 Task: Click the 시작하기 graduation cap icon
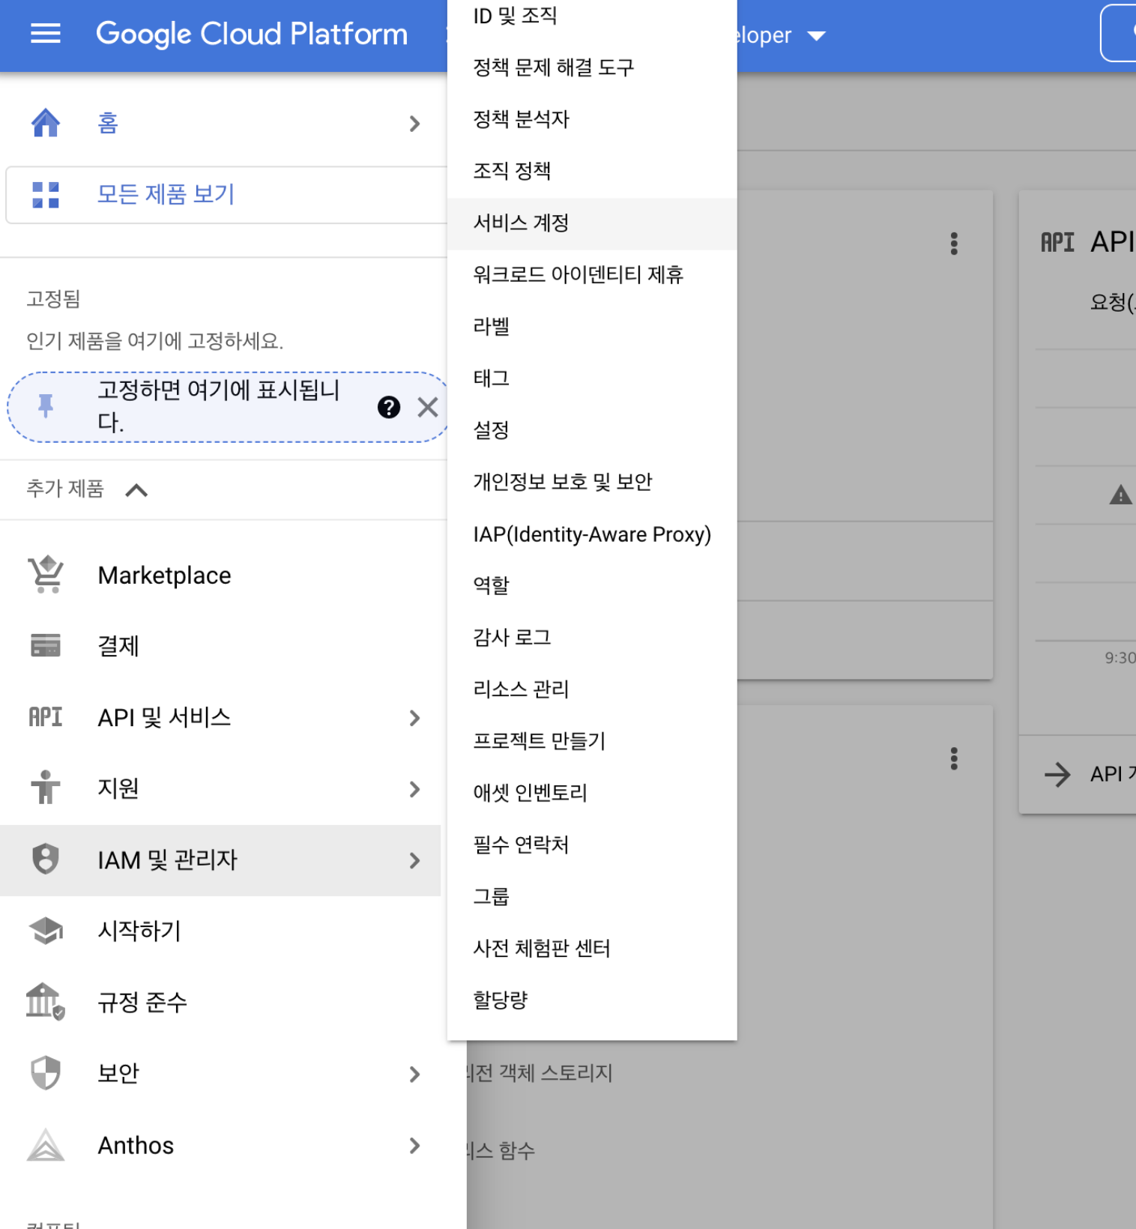[46, 931]
